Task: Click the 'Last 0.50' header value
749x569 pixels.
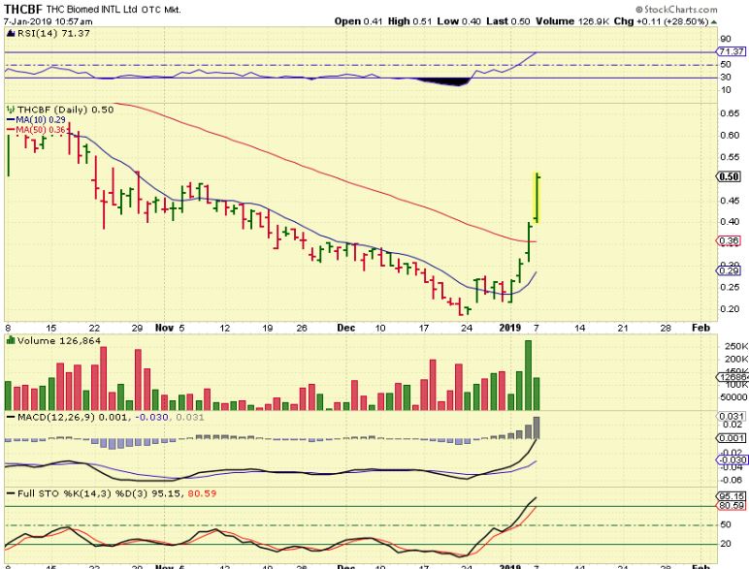Action: pyautogui.click(x=508, y=21)
